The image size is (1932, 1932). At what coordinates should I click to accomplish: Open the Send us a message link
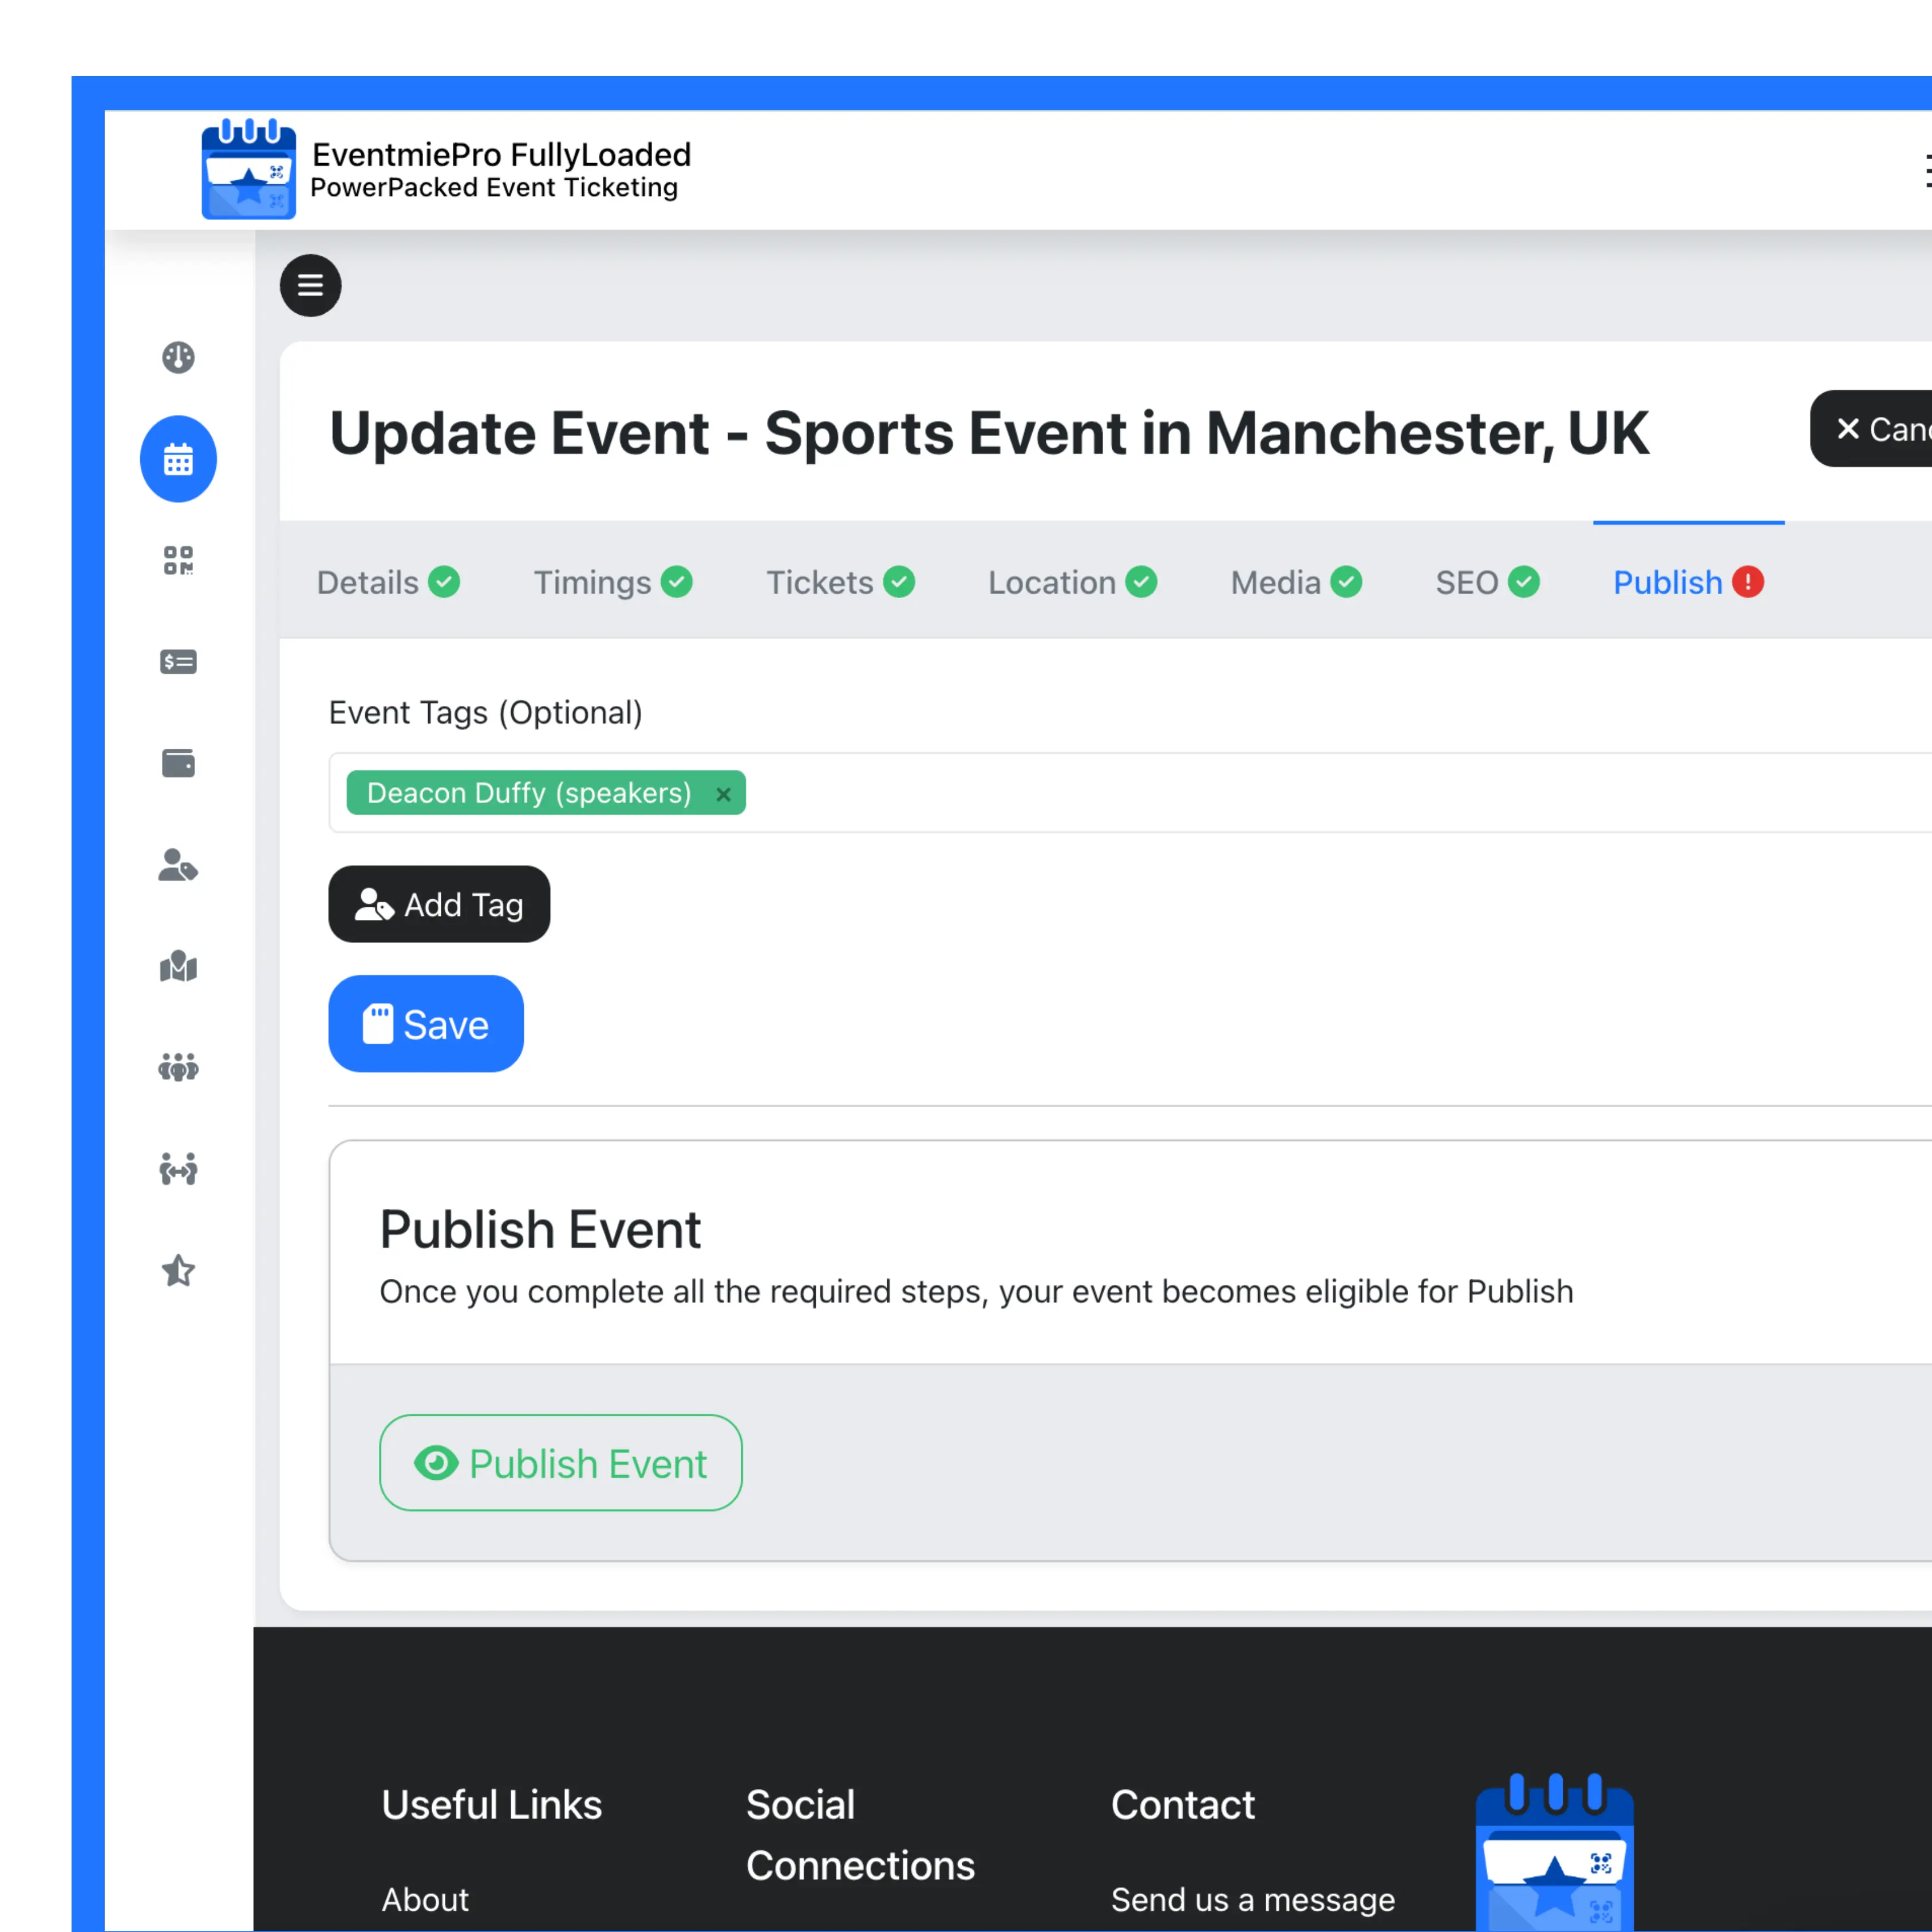[x=1253, y=1899]
